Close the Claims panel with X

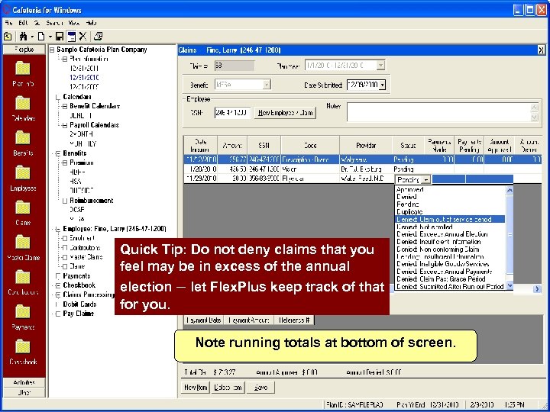pyautogui.click(x=542, y=50)
